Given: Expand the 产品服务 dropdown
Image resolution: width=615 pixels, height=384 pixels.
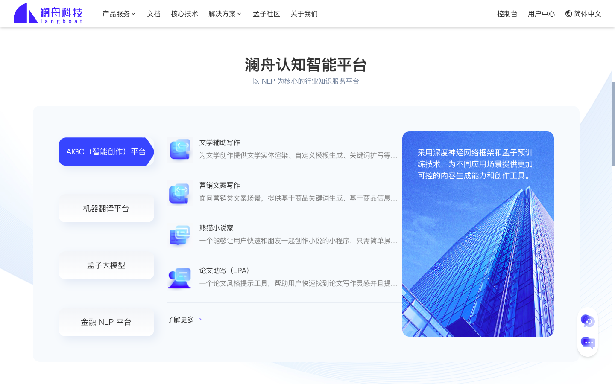Looking at the screenshot, I should click(x=119, y=14).
